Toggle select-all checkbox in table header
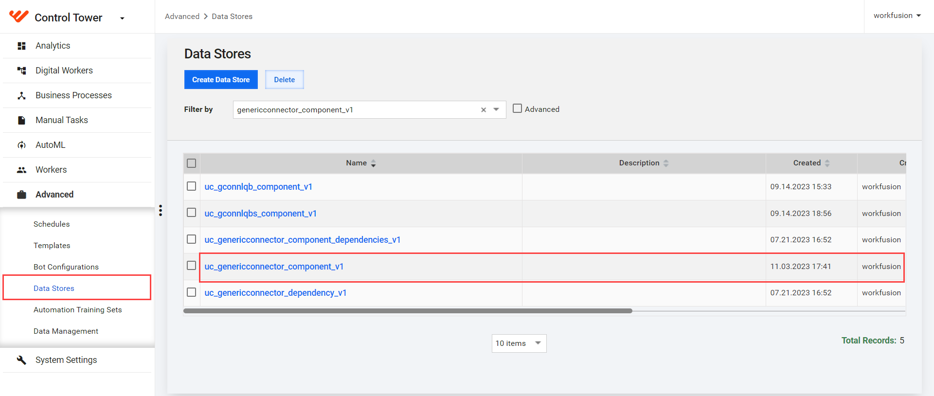 [x=192, y=163]
